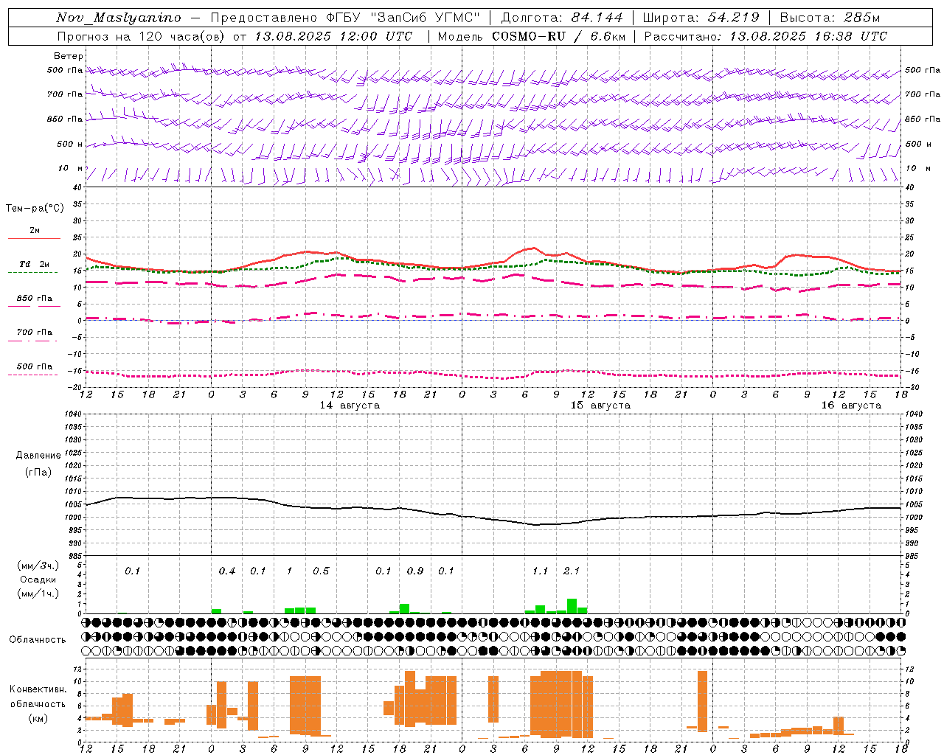944x755 pixels.
Task: Click the 0.9 precipitation total
Action: (x=415, y=571)
